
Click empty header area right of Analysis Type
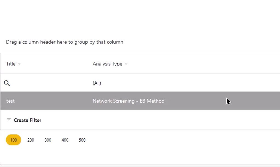205,64
